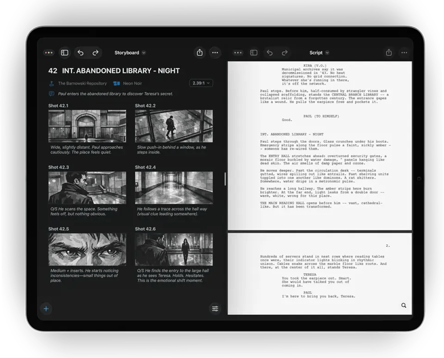Open the Script more options menu
The image size is (444, 358).
(404, 53)
